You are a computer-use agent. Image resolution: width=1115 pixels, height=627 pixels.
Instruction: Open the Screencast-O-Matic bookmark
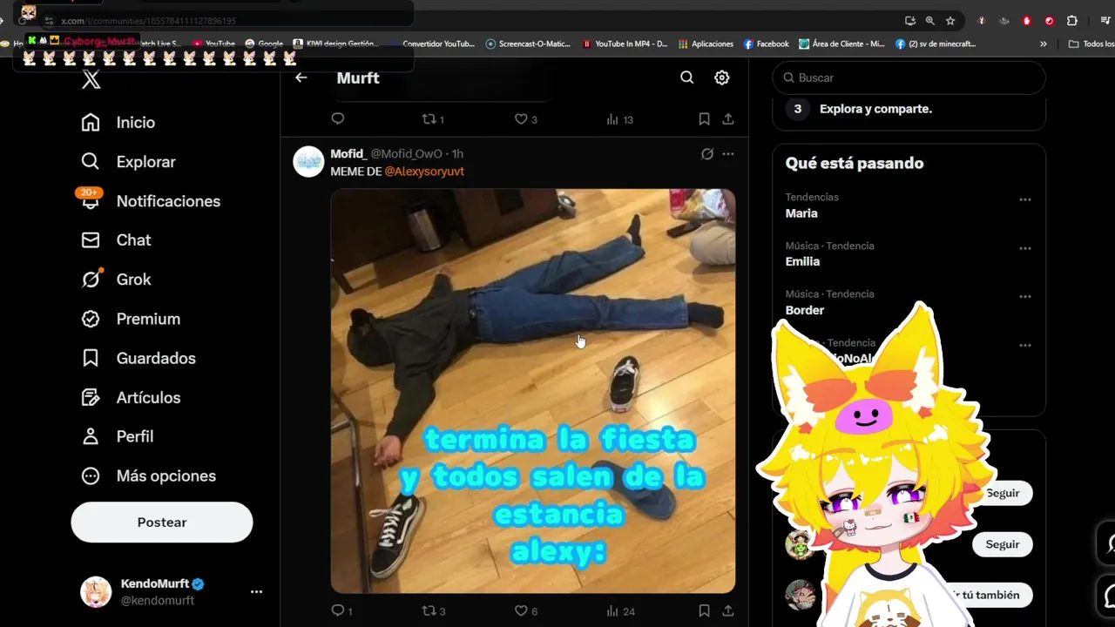pyautogui.click(x=529, y=44)
